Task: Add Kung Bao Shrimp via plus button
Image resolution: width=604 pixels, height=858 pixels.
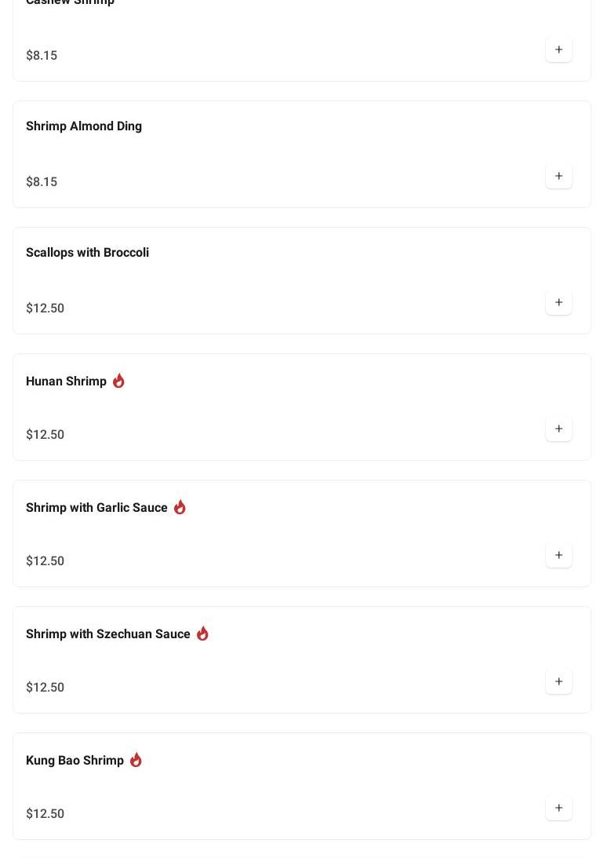Action: click(x=559, y=809)
